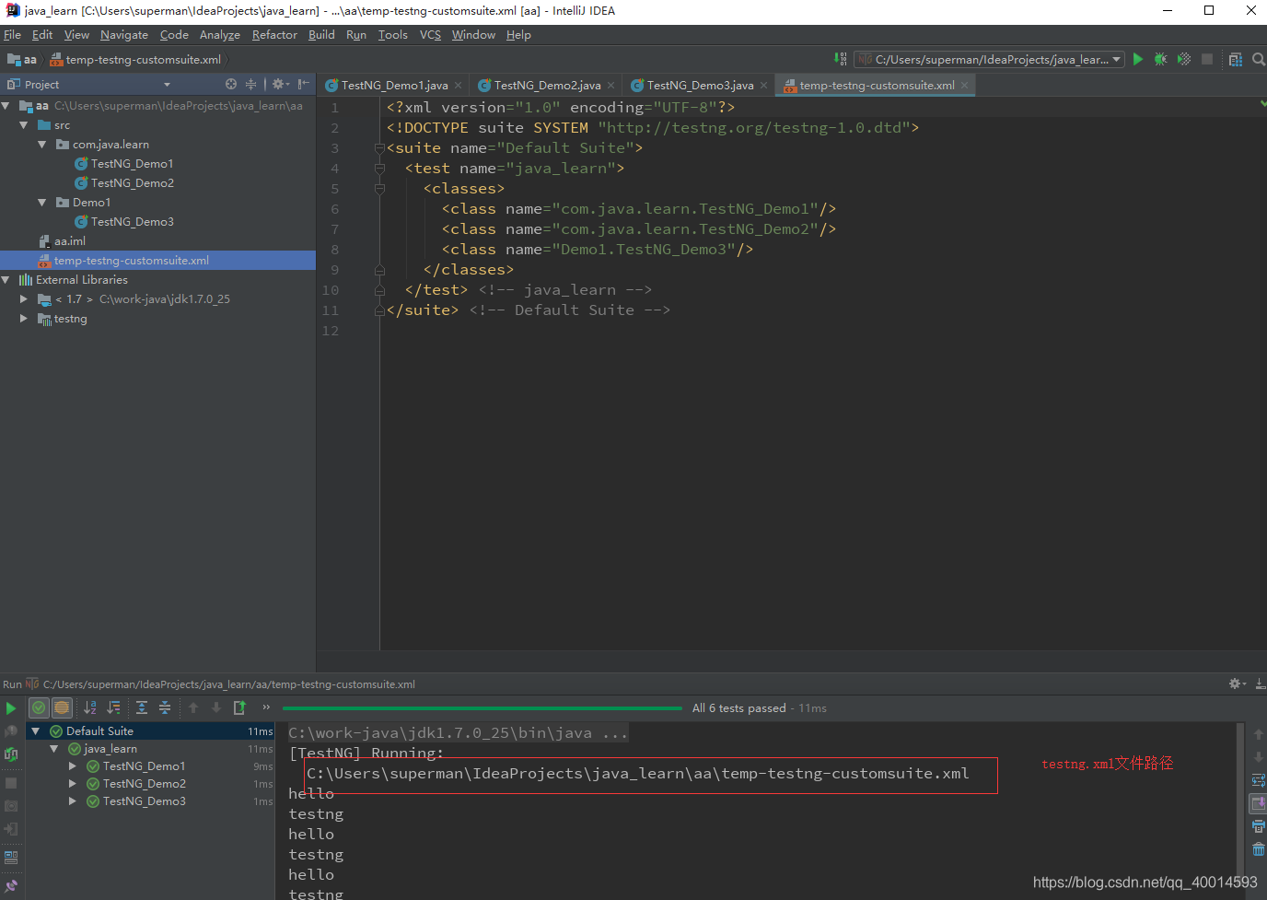
Task: Open the Refactor menu
Action: pyautogui.click(x=274, y=35)
